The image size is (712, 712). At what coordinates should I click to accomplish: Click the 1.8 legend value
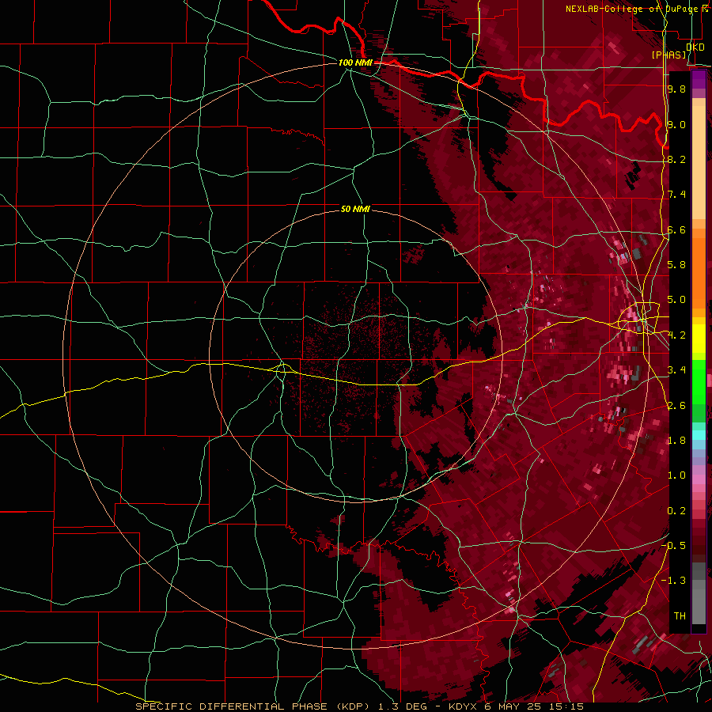676,441
